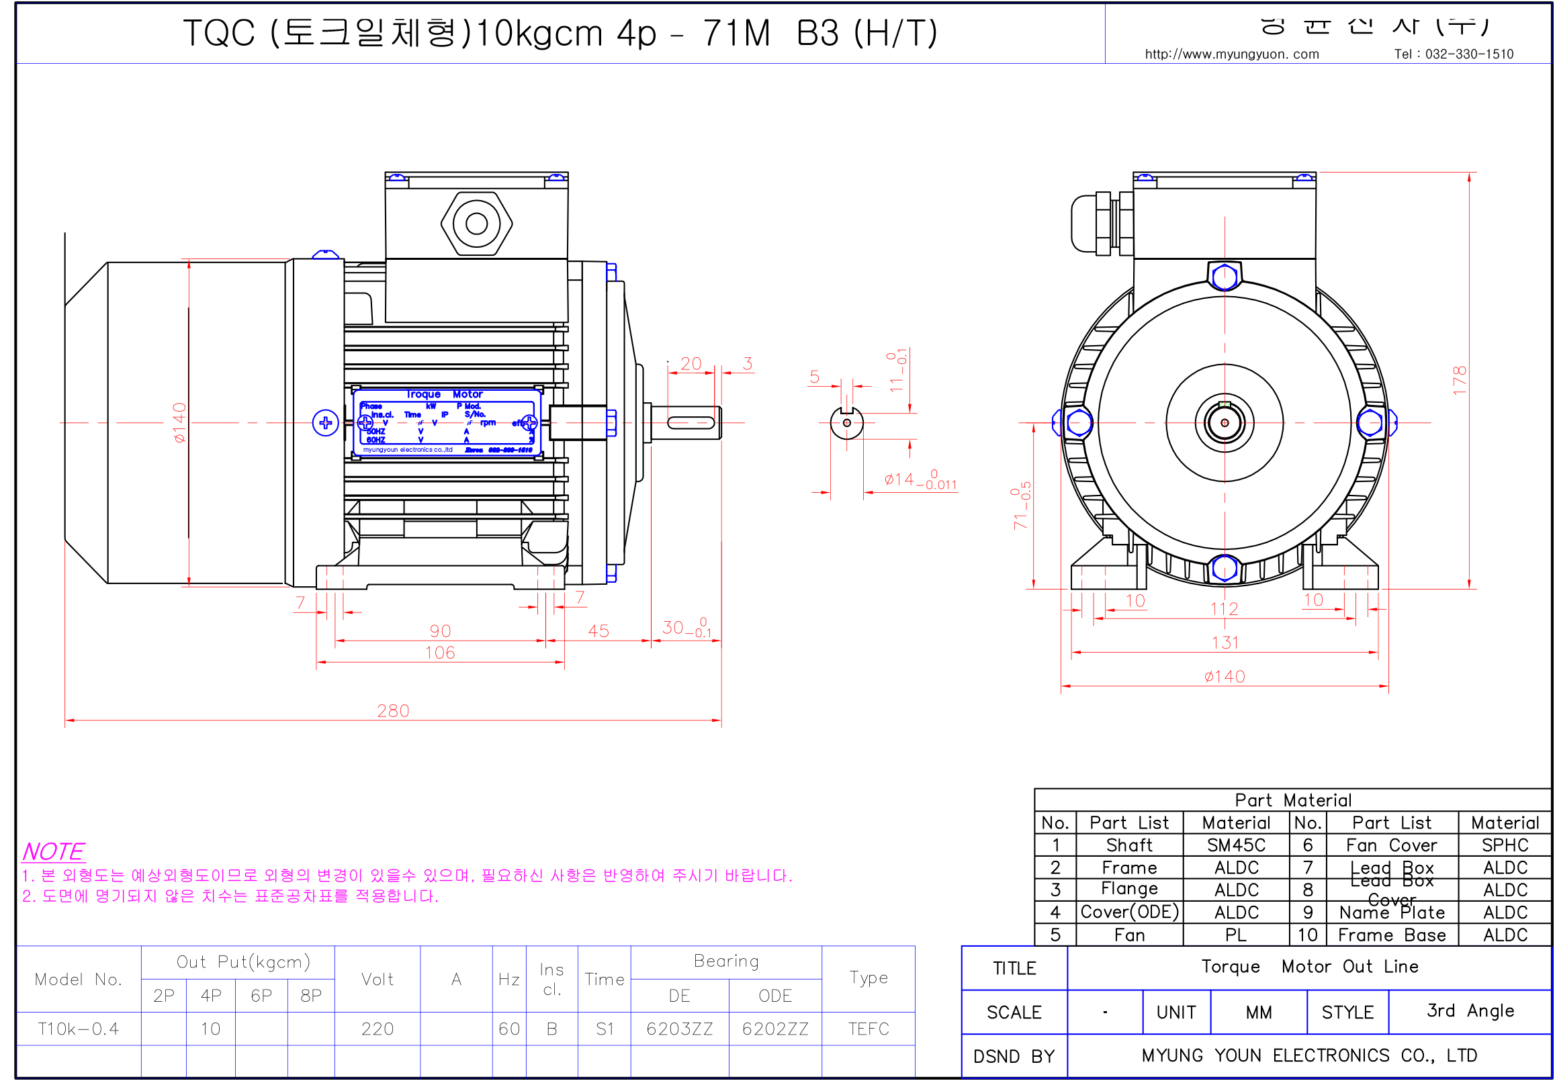1555x1081 pixels.
Task: Click the 'Model No.' column header
Action: pos(79,980)
